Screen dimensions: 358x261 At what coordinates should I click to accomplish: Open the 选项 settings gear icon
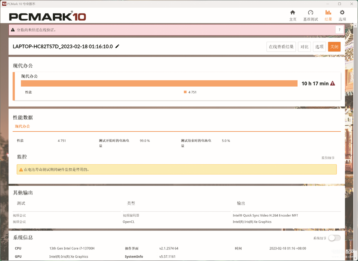pos(342,13)
